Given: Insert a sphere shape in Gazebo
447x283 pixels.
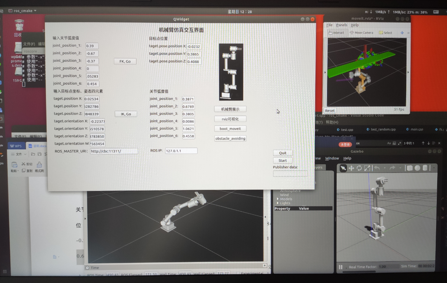Looking at the screenshot, I should coord(417,168).
